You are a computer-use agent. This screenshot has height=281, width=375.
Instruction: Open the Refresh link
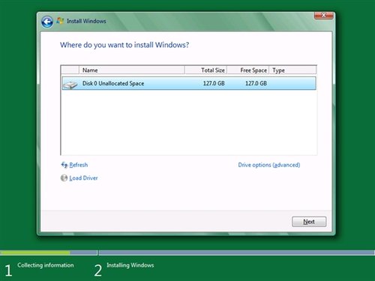click(x=79, y=165)
